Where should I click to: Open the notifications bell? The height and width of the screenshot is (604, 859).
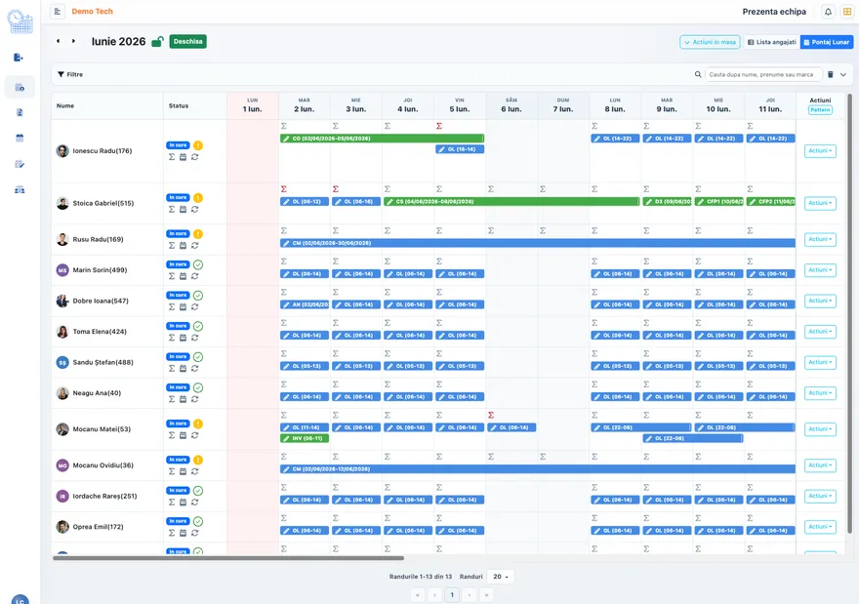[828, 12]
